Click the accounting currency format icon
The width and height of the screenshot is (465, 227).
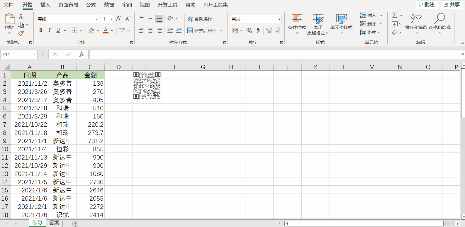235,31
